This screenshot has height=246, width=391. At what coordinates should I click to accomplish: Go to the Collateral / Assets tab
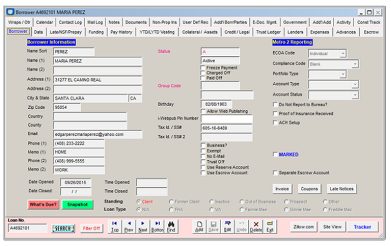coord(200,32)
